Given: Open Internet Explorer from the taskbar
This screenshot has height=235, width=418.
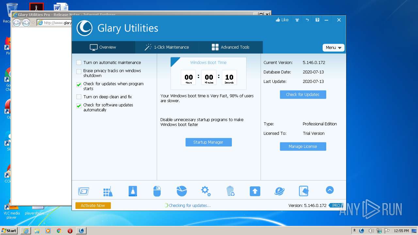Looking at the screenshot, I should (26, 230).
